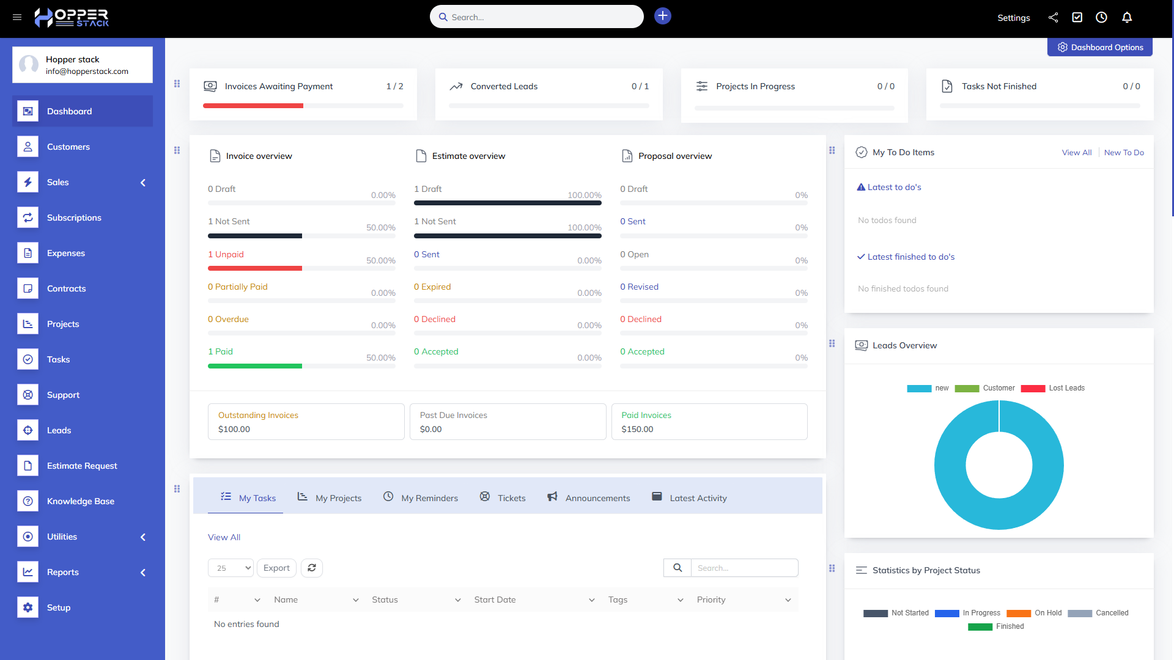Toggle 'Lost Leads' legend in chart
This screenshot has height=660, width=1174.
(1052, 388)
